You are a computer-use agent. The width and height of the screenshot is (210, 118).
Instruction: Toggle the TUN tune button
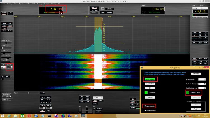point(10,23)
